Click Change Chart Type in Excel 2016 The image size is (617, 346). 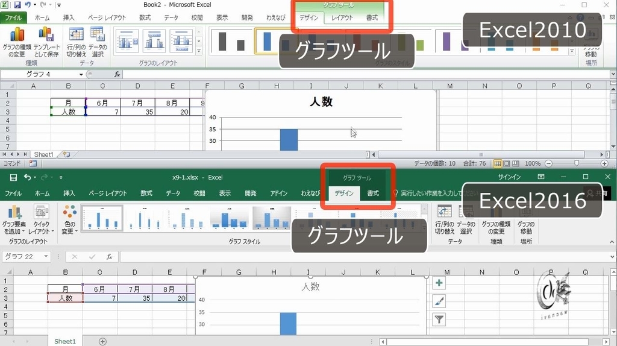(496, 219)
